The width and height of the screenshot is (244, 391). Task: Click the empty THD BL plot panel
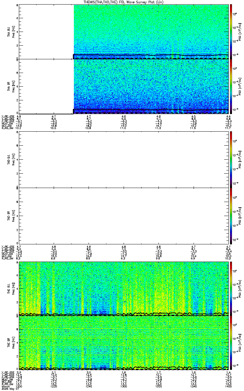(x=123, y=160)
